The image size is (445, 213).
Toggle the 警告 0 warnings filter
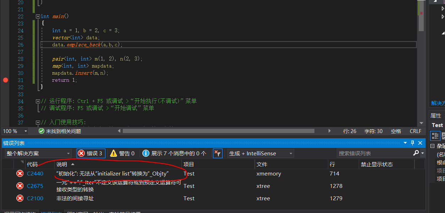tap(123, 153)
